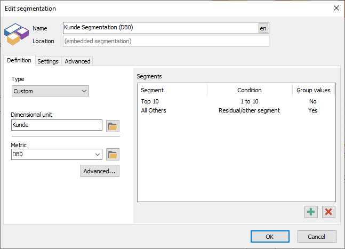This screenshot has height=249, width=345.
Task: Switch to the Definition tab
Action: [x=19, y=60]
